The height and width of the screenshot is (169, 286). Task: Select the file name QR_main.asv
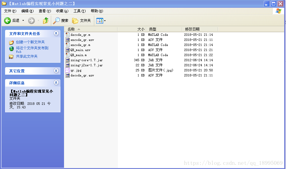[x=80, y=50]
